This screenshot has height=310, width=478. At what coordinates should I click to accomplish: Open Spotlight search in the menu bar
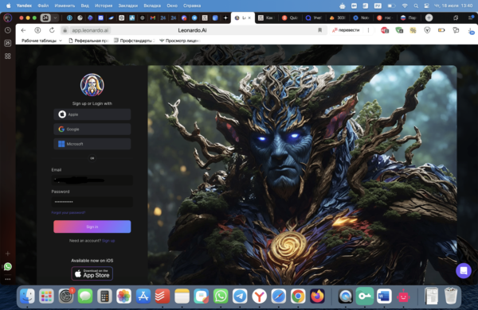416,6
